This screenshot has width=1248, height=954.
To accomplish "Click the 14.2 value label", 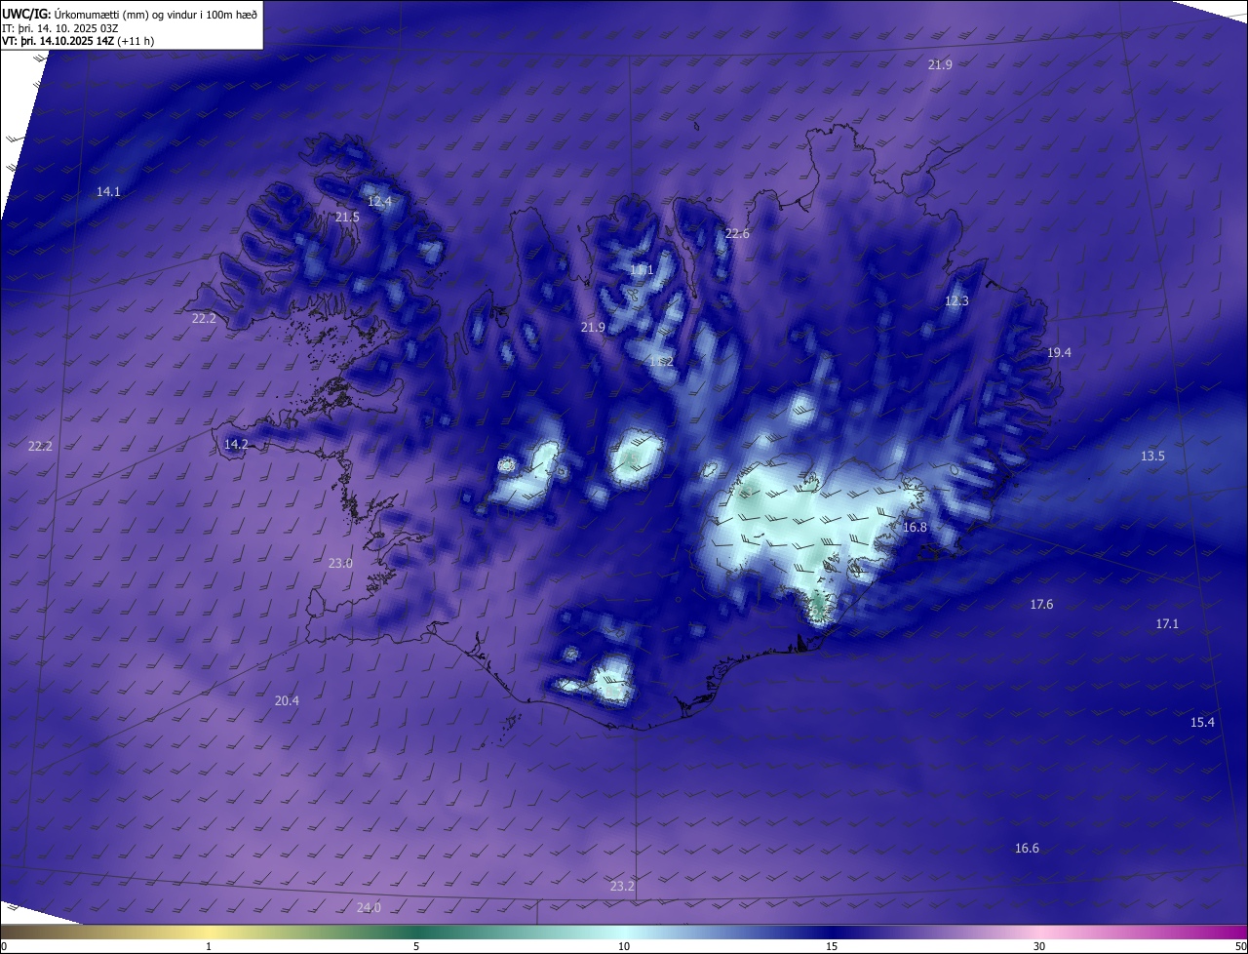I will (x=236, y=445).
